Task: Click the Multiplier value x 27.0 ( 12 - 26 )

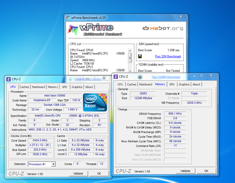Action: [x=40, y=145]
